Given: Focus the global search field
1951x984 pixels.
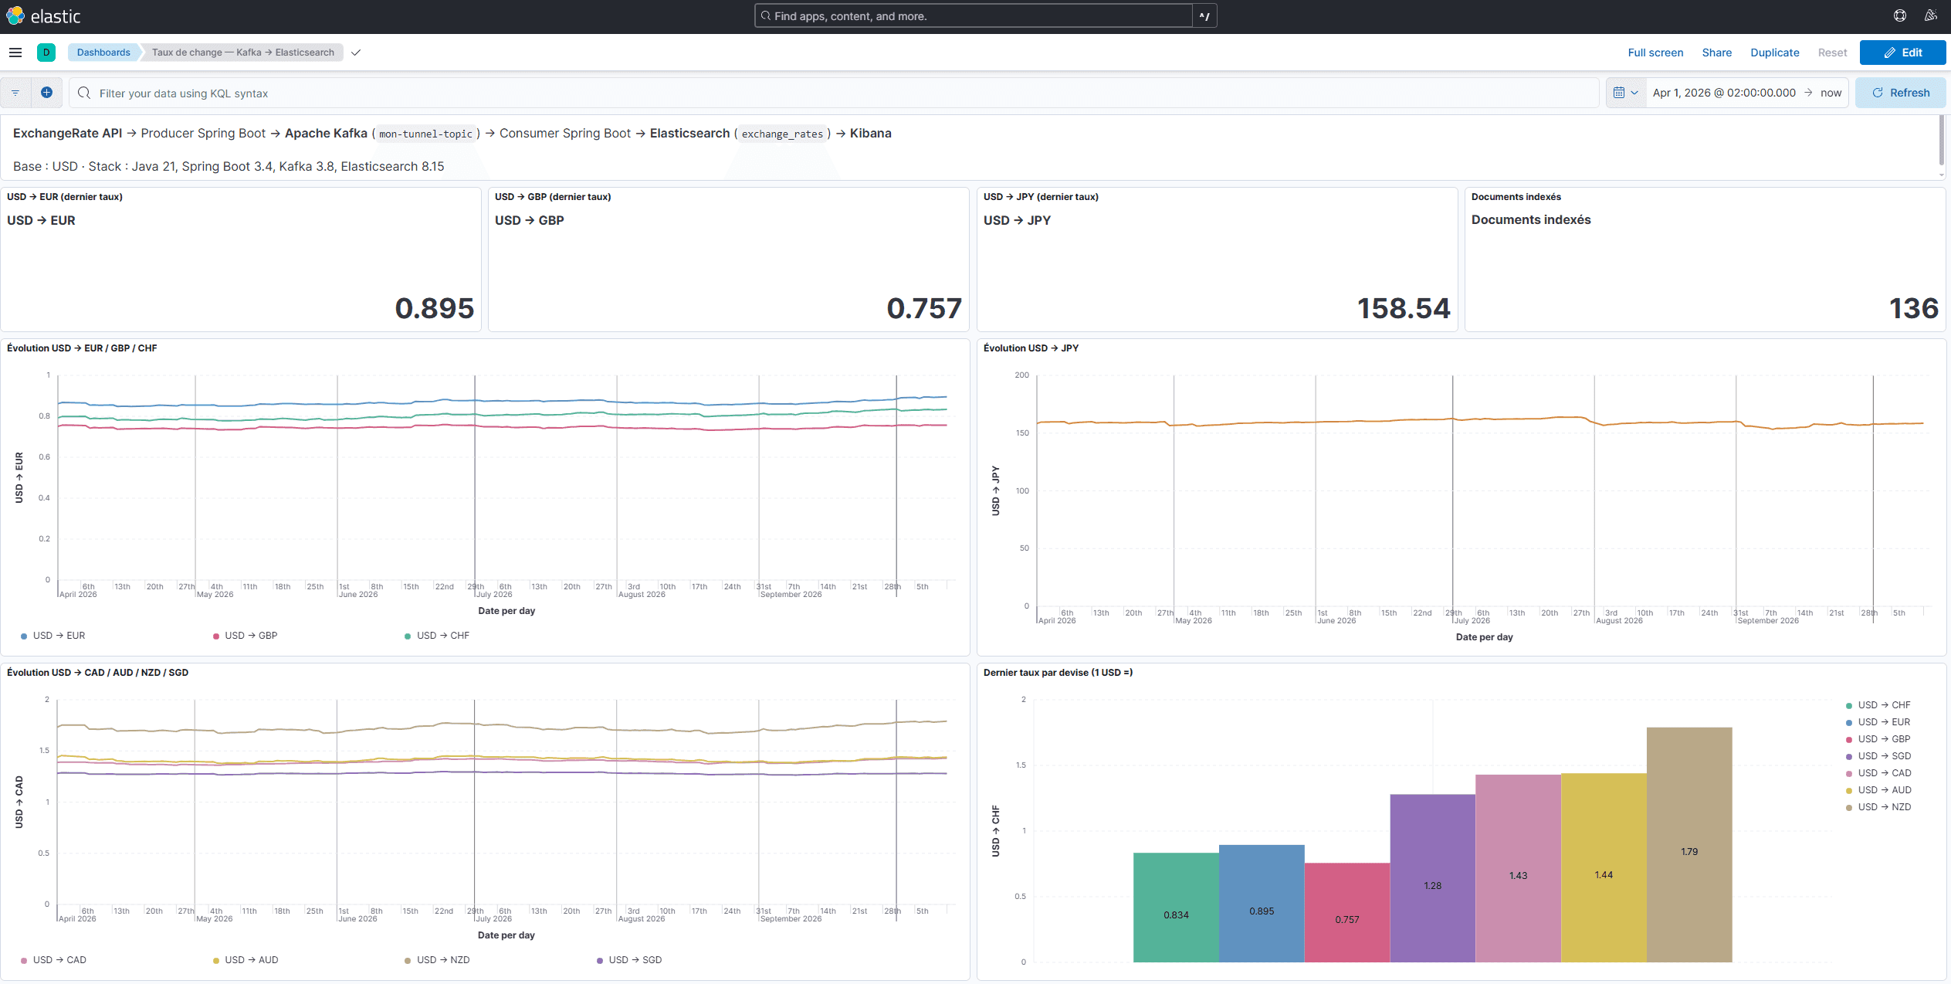Looking at the screenshot, I should 973,16.
